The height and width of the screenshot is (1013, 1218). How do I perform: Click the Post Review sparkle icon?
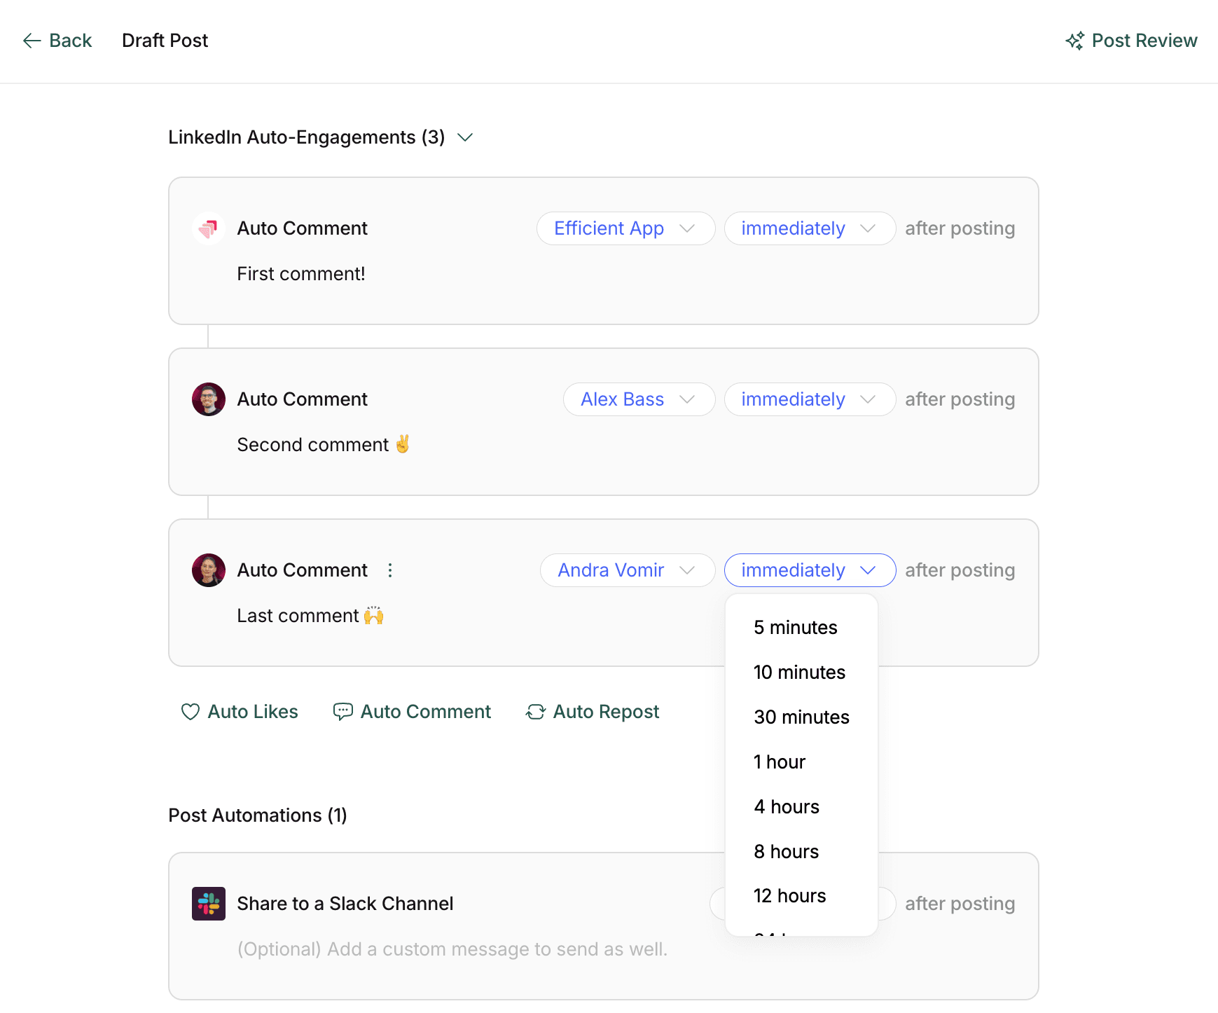coord(1075,41)
